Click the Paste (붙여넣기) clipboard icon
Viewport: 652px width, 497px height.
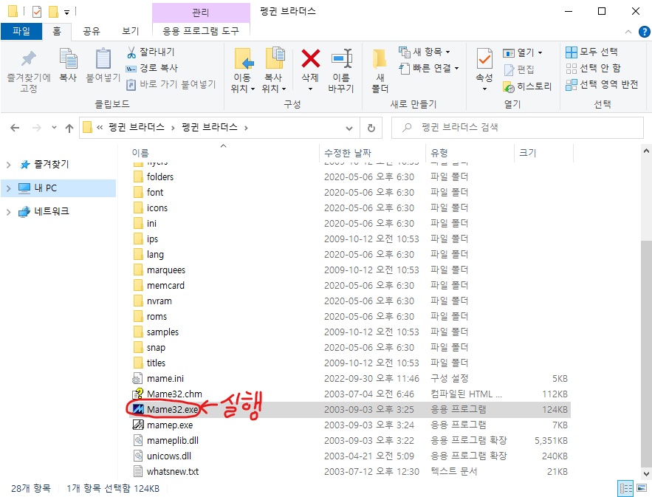(x=103, y=58)
